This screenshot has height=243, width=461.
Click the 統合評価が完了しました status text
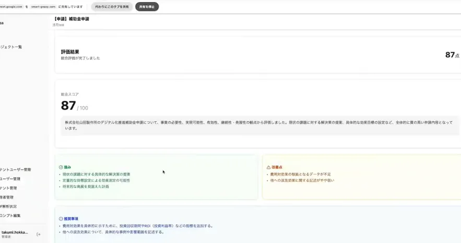coord(80,58)
